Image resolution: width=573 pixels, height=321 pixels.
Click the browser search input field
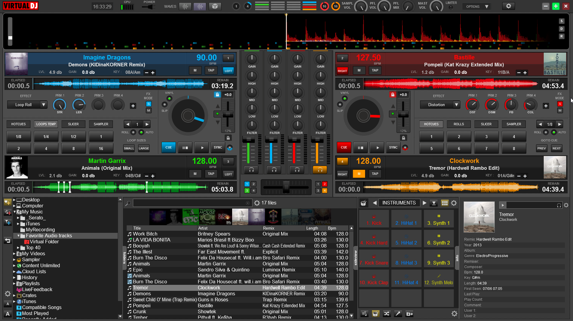192,203
